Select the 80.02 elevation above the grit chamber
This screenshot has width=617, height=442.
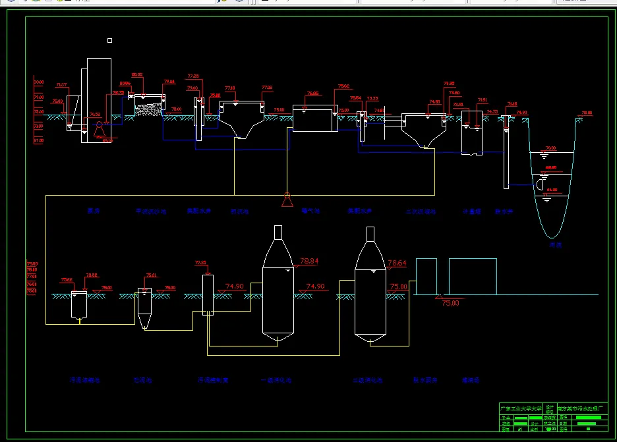pyautogui.click(x=137, y=74)
